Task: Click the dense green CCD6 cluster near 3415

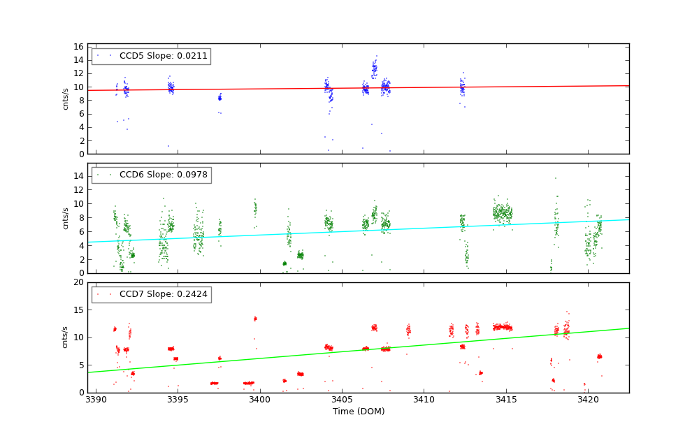Action: point(502,212)
